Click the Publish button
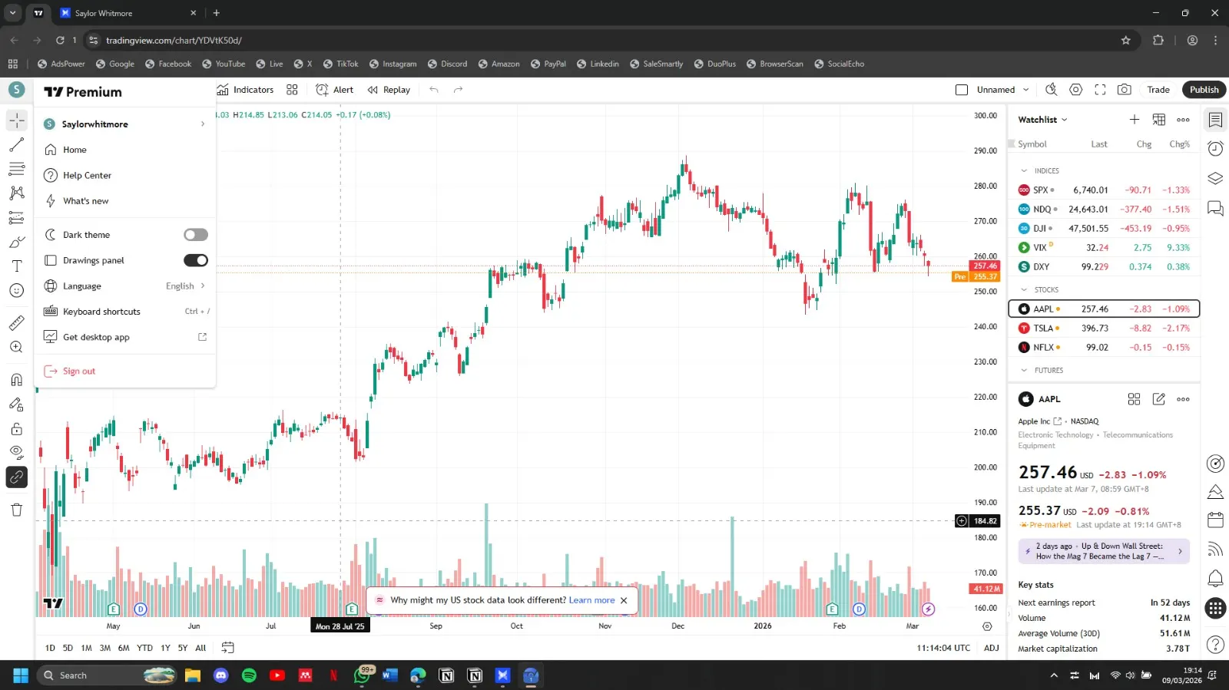The width and height of the screenshot is (1229, 690). point(1204,90)
